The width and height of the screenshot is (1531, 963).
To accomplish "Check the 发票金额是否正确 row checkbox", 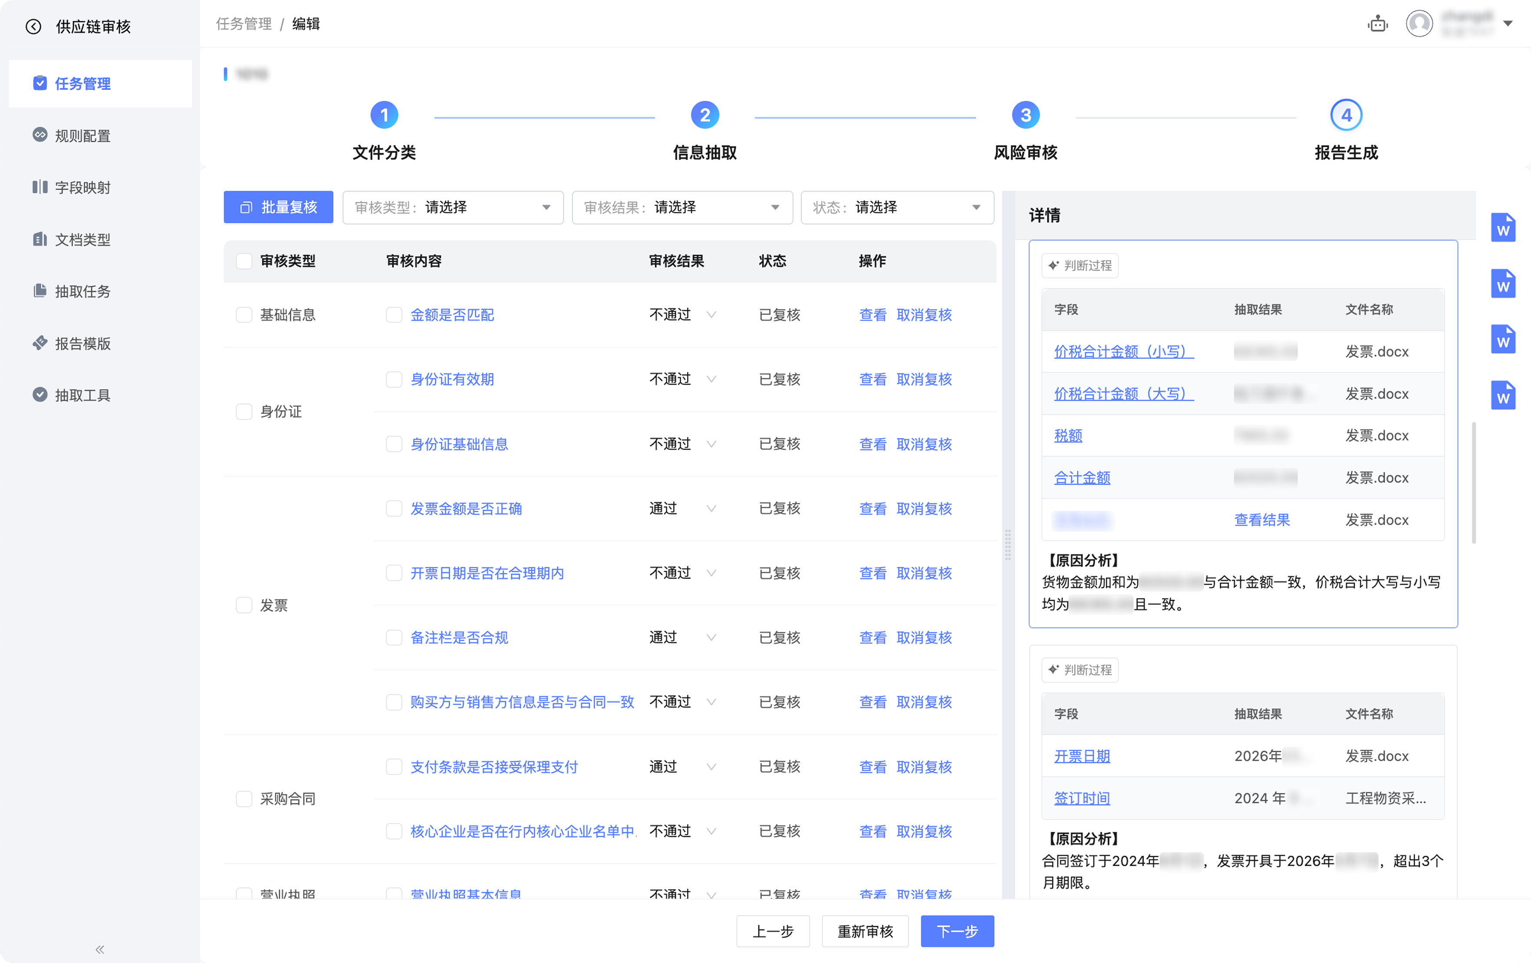I will 394,508.
